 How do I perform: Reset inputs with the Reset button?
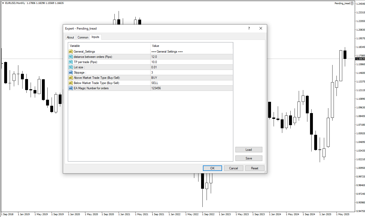coord(255,168)
